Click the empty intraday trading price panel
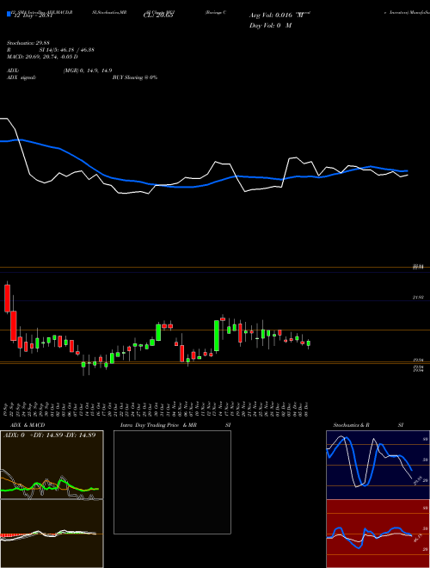430x568 pixels. [x=172, y=482]
